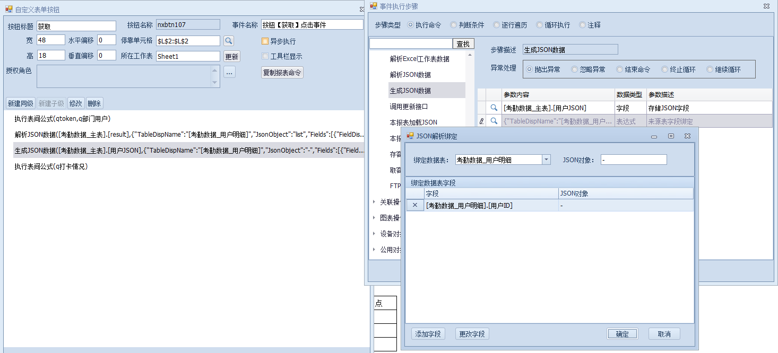Open the 绑定数据表 dropdown list

point(546,160)
